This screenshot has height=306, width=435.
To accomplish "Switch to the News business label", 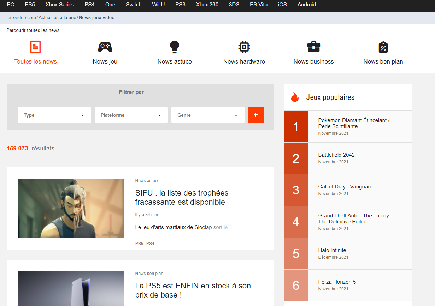I will 314,61.
